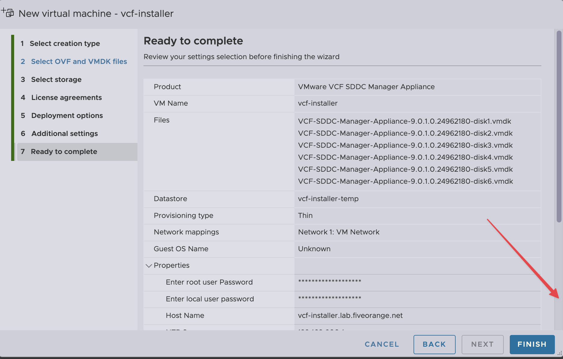Click the Network mappings VM Network value
Image resolution: width=563 pixels, height=359 pixels.
(339, 232)
